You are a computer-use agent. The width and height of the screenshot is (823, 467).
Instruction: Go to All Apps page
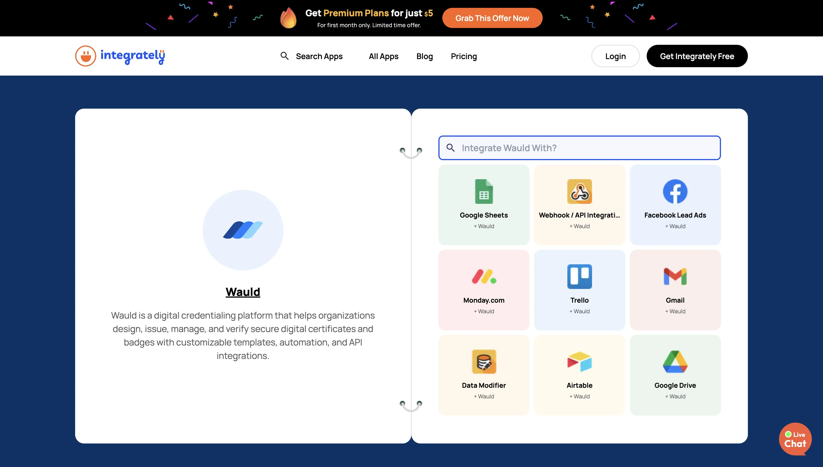[383, 56]
